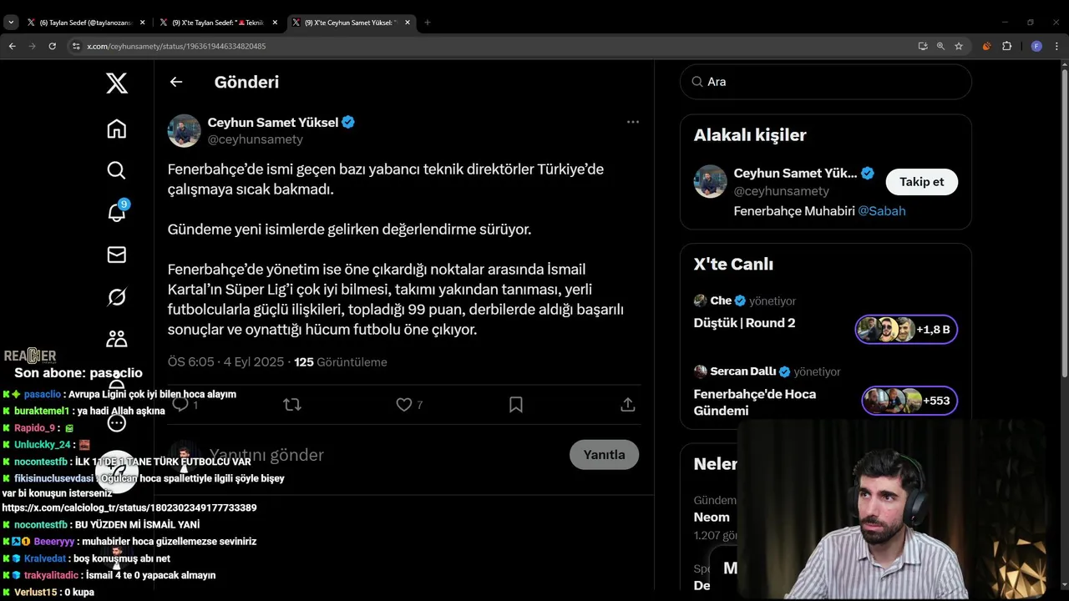Open the Chrome profile F avatar
The height and width of the screenshot is (601, 1069).
pyautogui.click(x=1036, y=46)
